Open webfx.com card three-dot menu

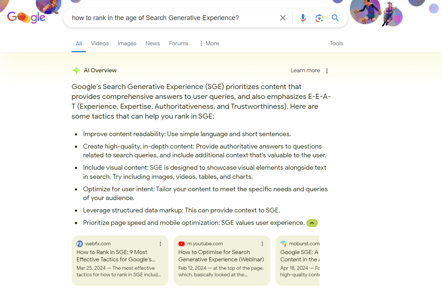point(160,244)
